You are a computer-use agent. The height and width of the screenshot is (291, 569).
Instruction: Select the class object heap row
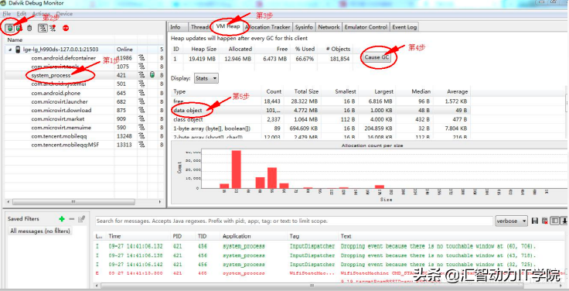point(320,119)
